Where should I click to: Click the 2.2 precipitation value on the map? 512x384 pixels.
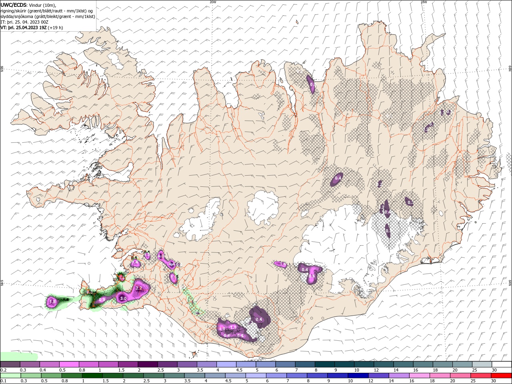pos(139,288)
